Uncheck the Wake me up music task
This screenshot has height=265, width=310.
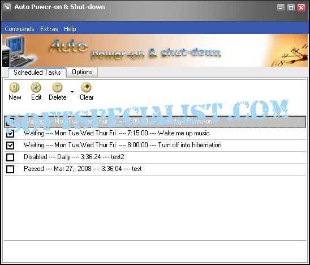(x=10, y=134)
